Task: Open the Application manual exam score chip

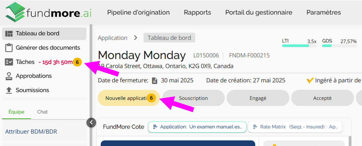Action: click(x=197, y=127)
